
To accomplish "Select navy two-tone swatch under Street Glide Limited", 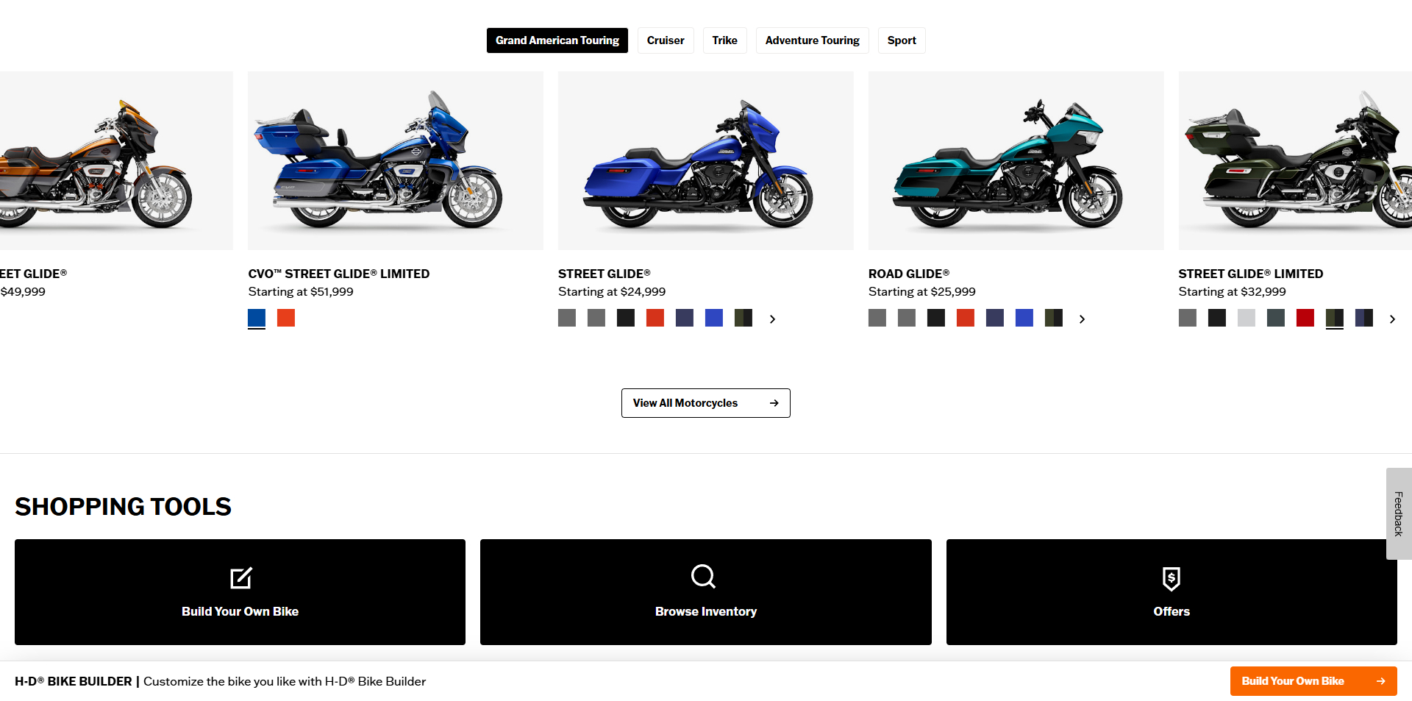I will point(1364,318).
